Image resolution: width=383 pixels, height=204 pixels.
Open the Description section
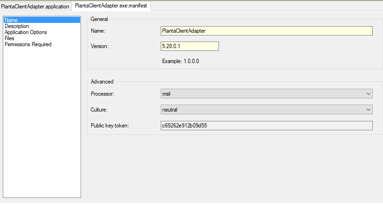(17, 26)
